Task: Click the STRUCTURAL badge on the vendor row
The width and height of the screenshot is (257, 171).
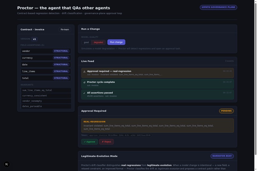Action: 61,51
